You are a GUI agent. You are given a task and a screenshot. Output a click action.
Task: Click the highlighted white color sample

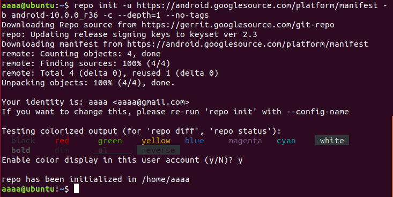point(332,140)
